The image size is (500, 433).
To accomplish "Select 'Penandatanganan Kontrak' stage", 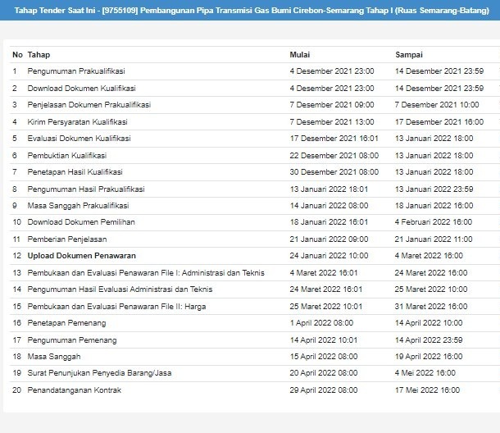I will [x=75, y=390].
